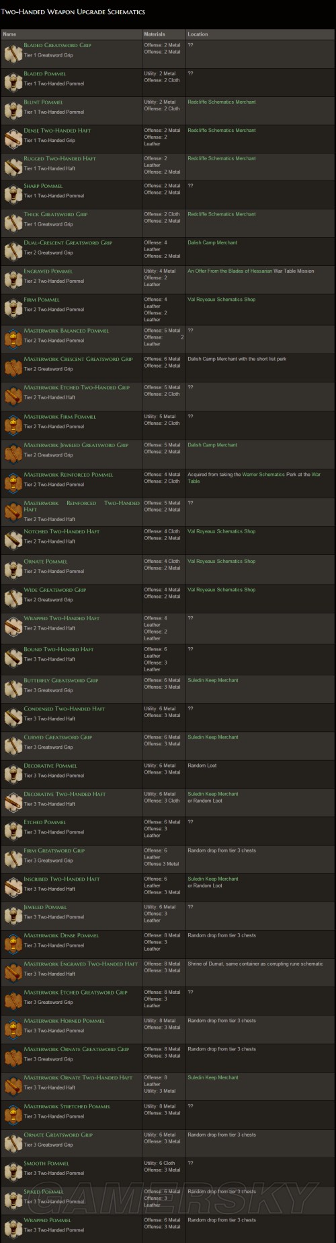Open Suledin Keep Merchant link for Butterfly Grip
The image size is (336, 1243).
(212, 680)
